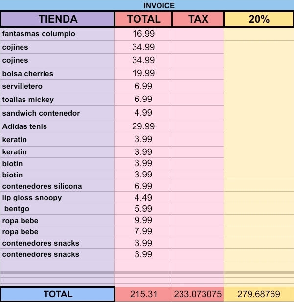This screenshot has width=294, height=302.
Task: Select the INVOICE title cell
Action: [147, 5]
